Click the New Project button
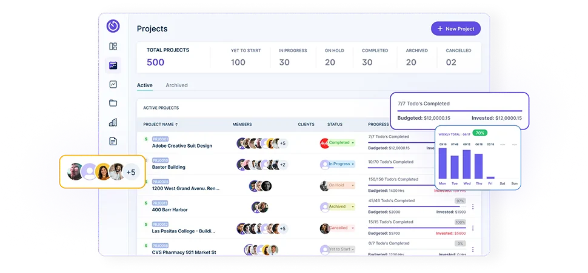This screenshot has width=588, height=273. (455, 28)
